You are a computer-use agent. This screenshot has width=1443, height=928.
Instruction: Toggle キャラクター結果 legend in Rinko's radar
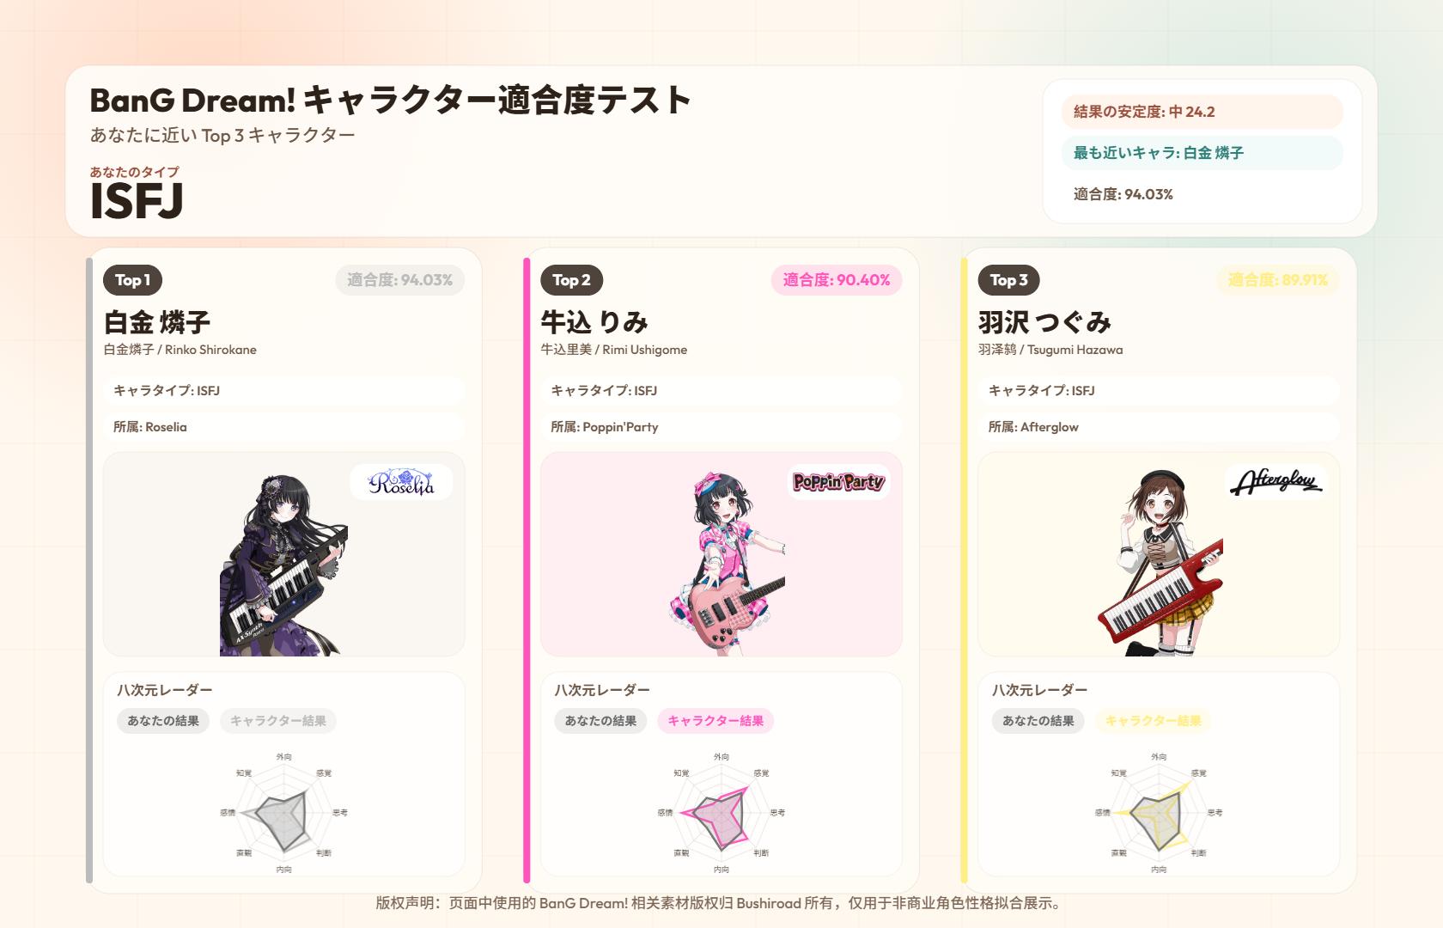click(278, 721)
